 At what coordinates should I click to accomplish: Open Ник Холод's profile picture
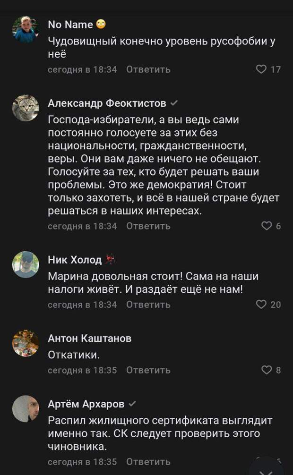tap(26, 264)
